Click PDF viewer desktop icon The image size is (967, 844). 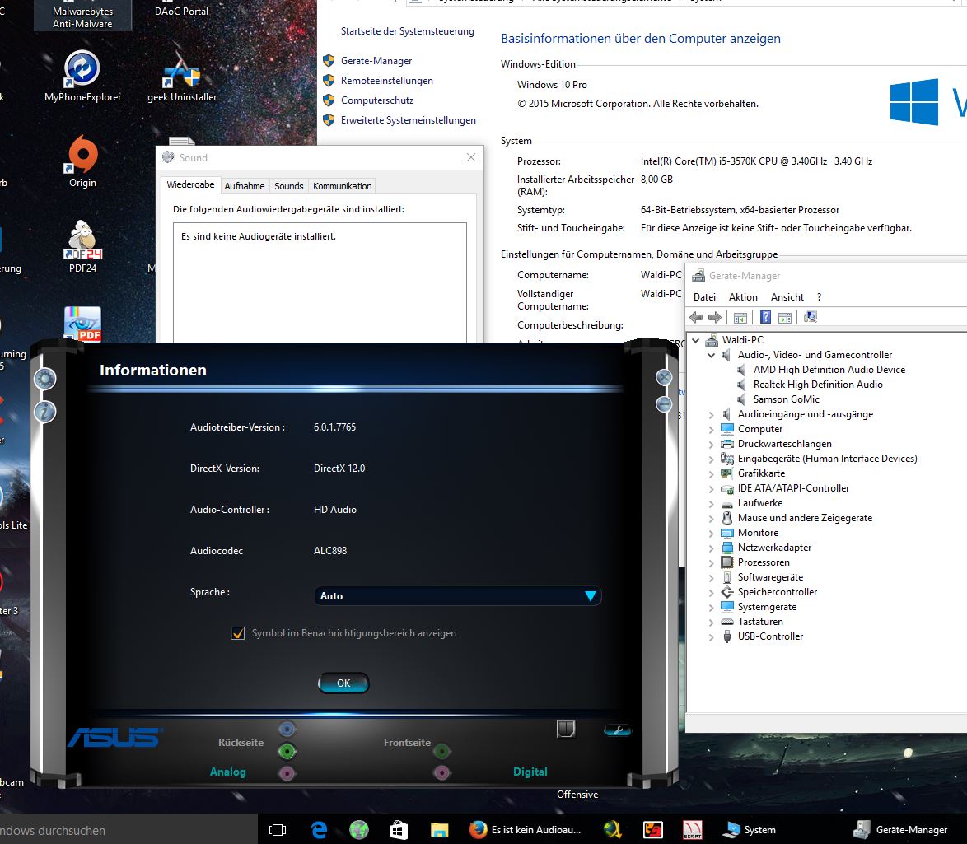(x=82, y=324)
